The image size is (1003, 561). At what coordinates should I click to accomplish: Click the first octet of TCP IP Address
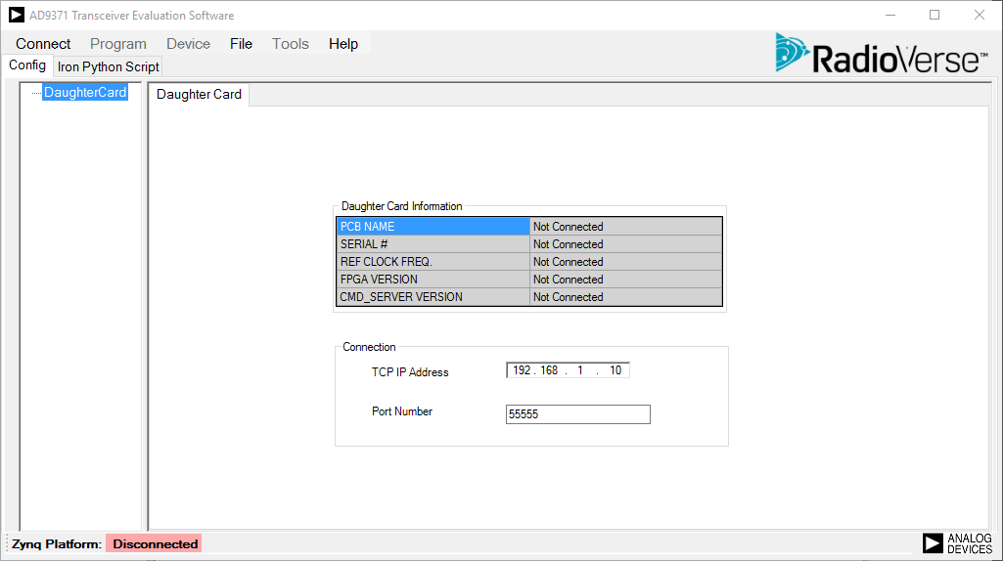click(522, 370)
